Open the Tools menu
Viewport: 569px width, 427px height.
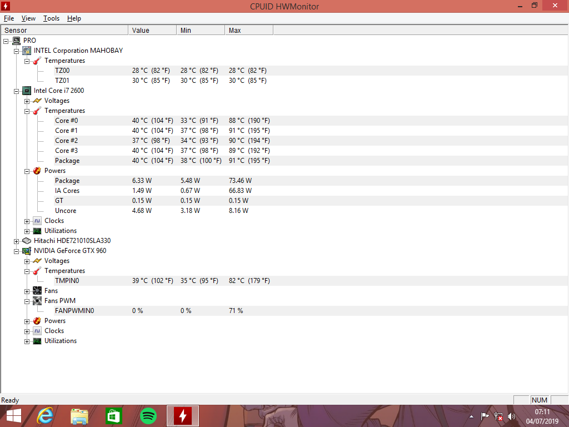pos(51,18)
